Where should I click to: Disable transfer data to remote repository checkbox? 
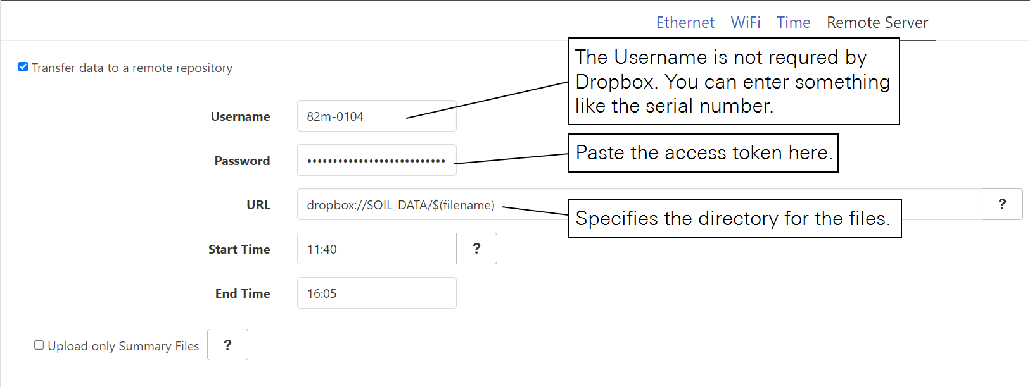23,67
